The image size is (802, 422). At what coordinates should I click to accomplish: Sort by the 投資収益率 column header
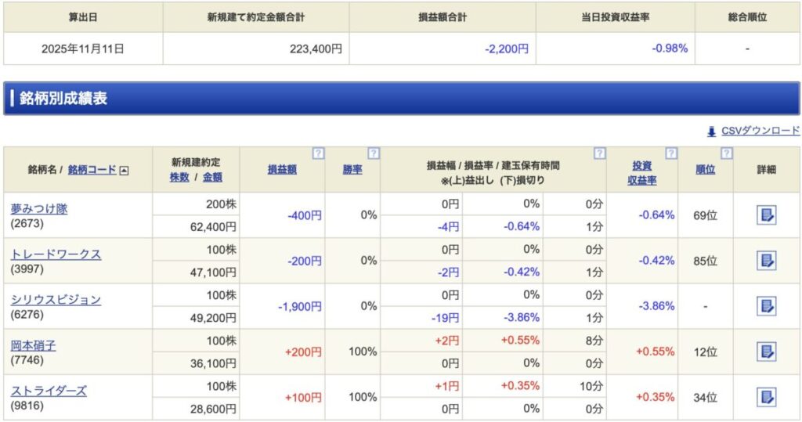point(641,173)
